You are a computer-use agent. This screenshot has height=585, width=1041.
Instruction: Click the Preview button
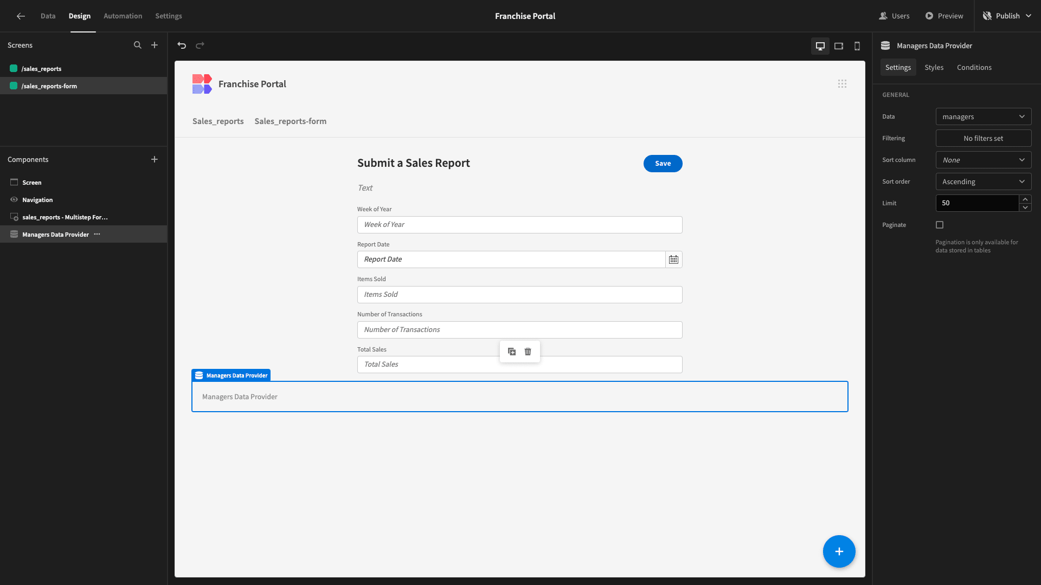coord(944,16)
